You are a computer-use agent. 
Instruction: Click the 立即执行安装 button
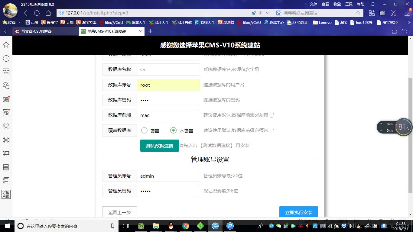[298, 212]
